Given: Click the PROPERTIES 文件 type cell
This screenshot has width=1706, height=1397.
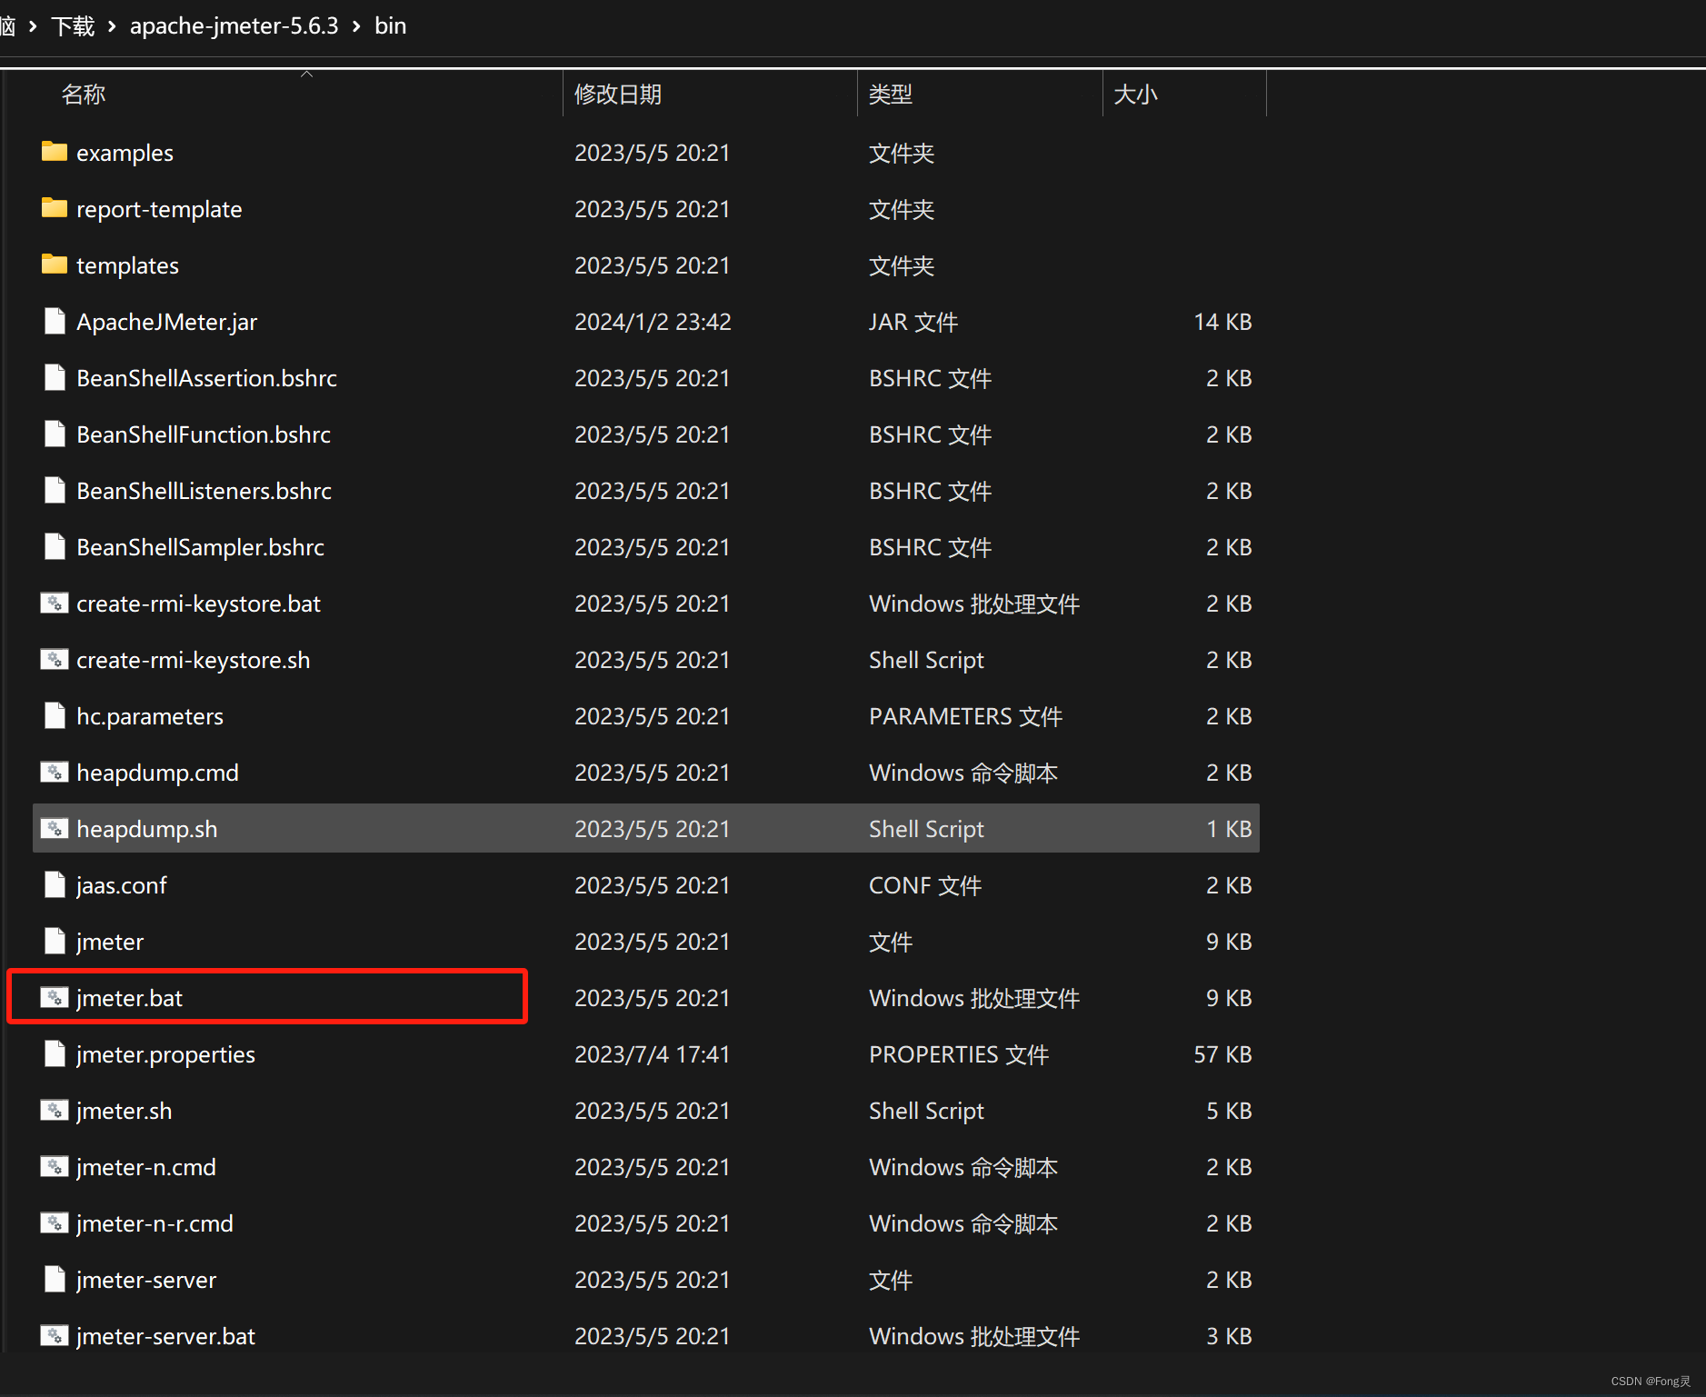Looking at the screenshot, I should pyautogui.click(x=958, y=1054).
